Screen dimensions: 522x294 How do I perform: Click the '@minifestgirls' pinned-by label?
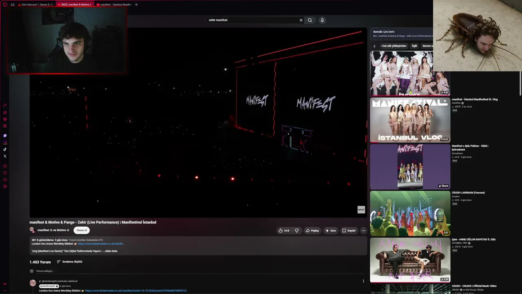[x=60, y=281]
